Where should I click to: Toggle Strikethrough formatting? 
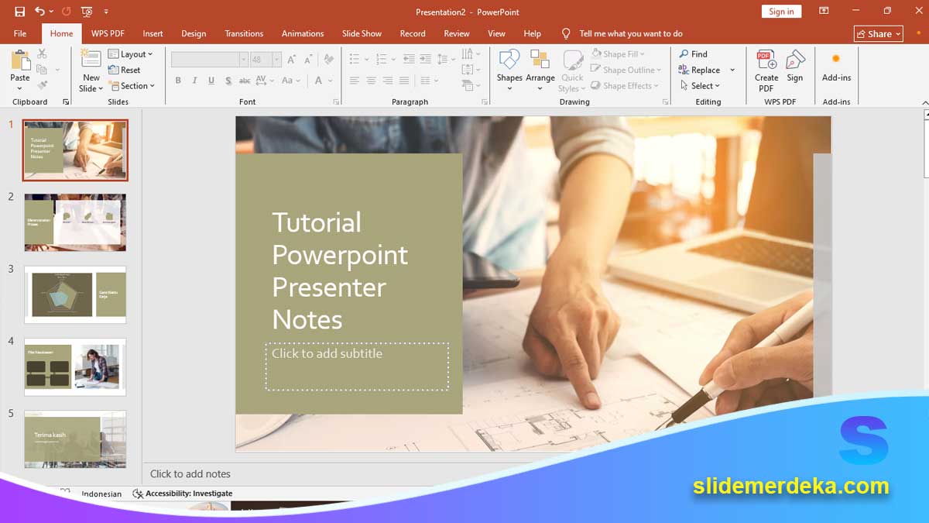pos(245,81)
